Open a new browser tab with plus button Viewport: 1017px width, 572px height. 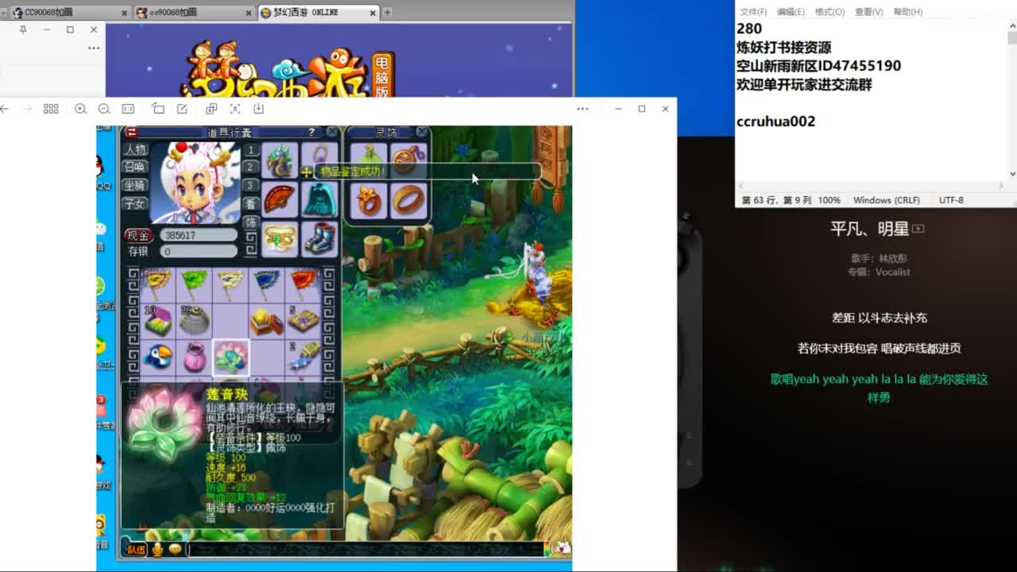(388, 13)
